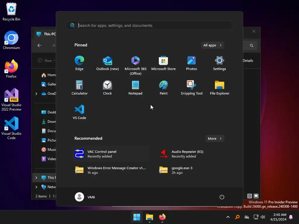
Task: Open File Explorer pinned app
Action: pyautogui.click(x=220, y=88)
